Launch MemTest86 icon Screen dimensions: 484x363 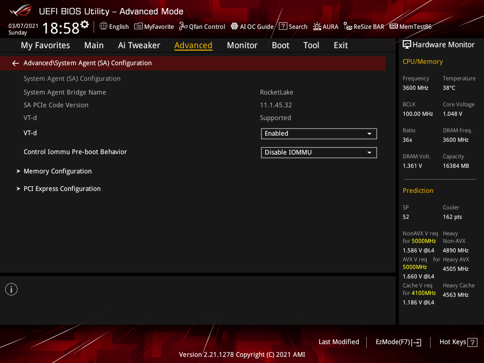point(394,26)
